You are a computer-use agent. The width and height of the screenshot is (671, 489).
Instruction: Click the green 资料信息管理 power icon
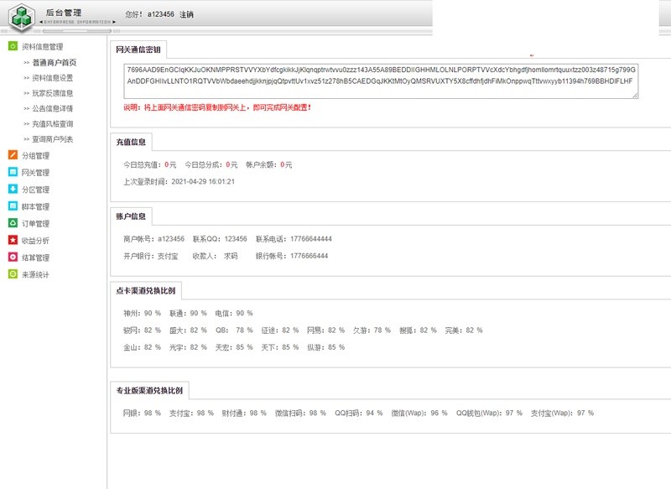[13, 46]
